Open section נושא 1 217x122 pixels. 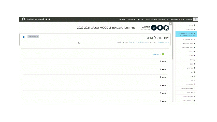tap(163, 61)
